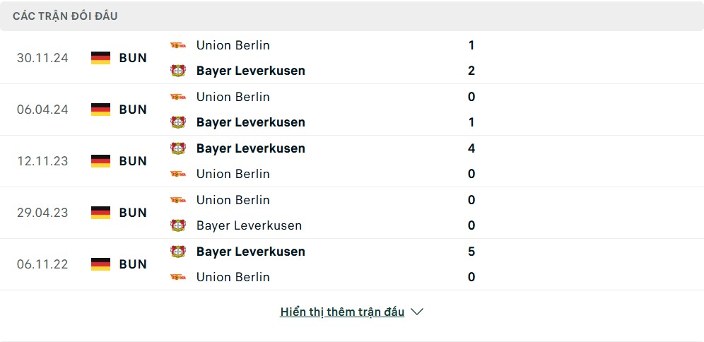Screen dimensions: 704x342
Task: Click Union Berlin crest in 29.04.23 match
Action: (178, 200)
